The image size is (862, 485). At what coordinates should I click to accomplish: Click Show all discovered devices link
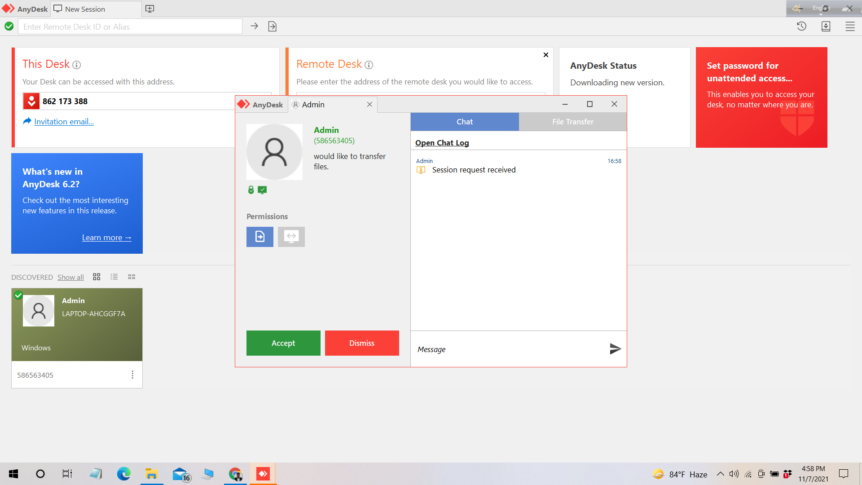coord(70,277)
